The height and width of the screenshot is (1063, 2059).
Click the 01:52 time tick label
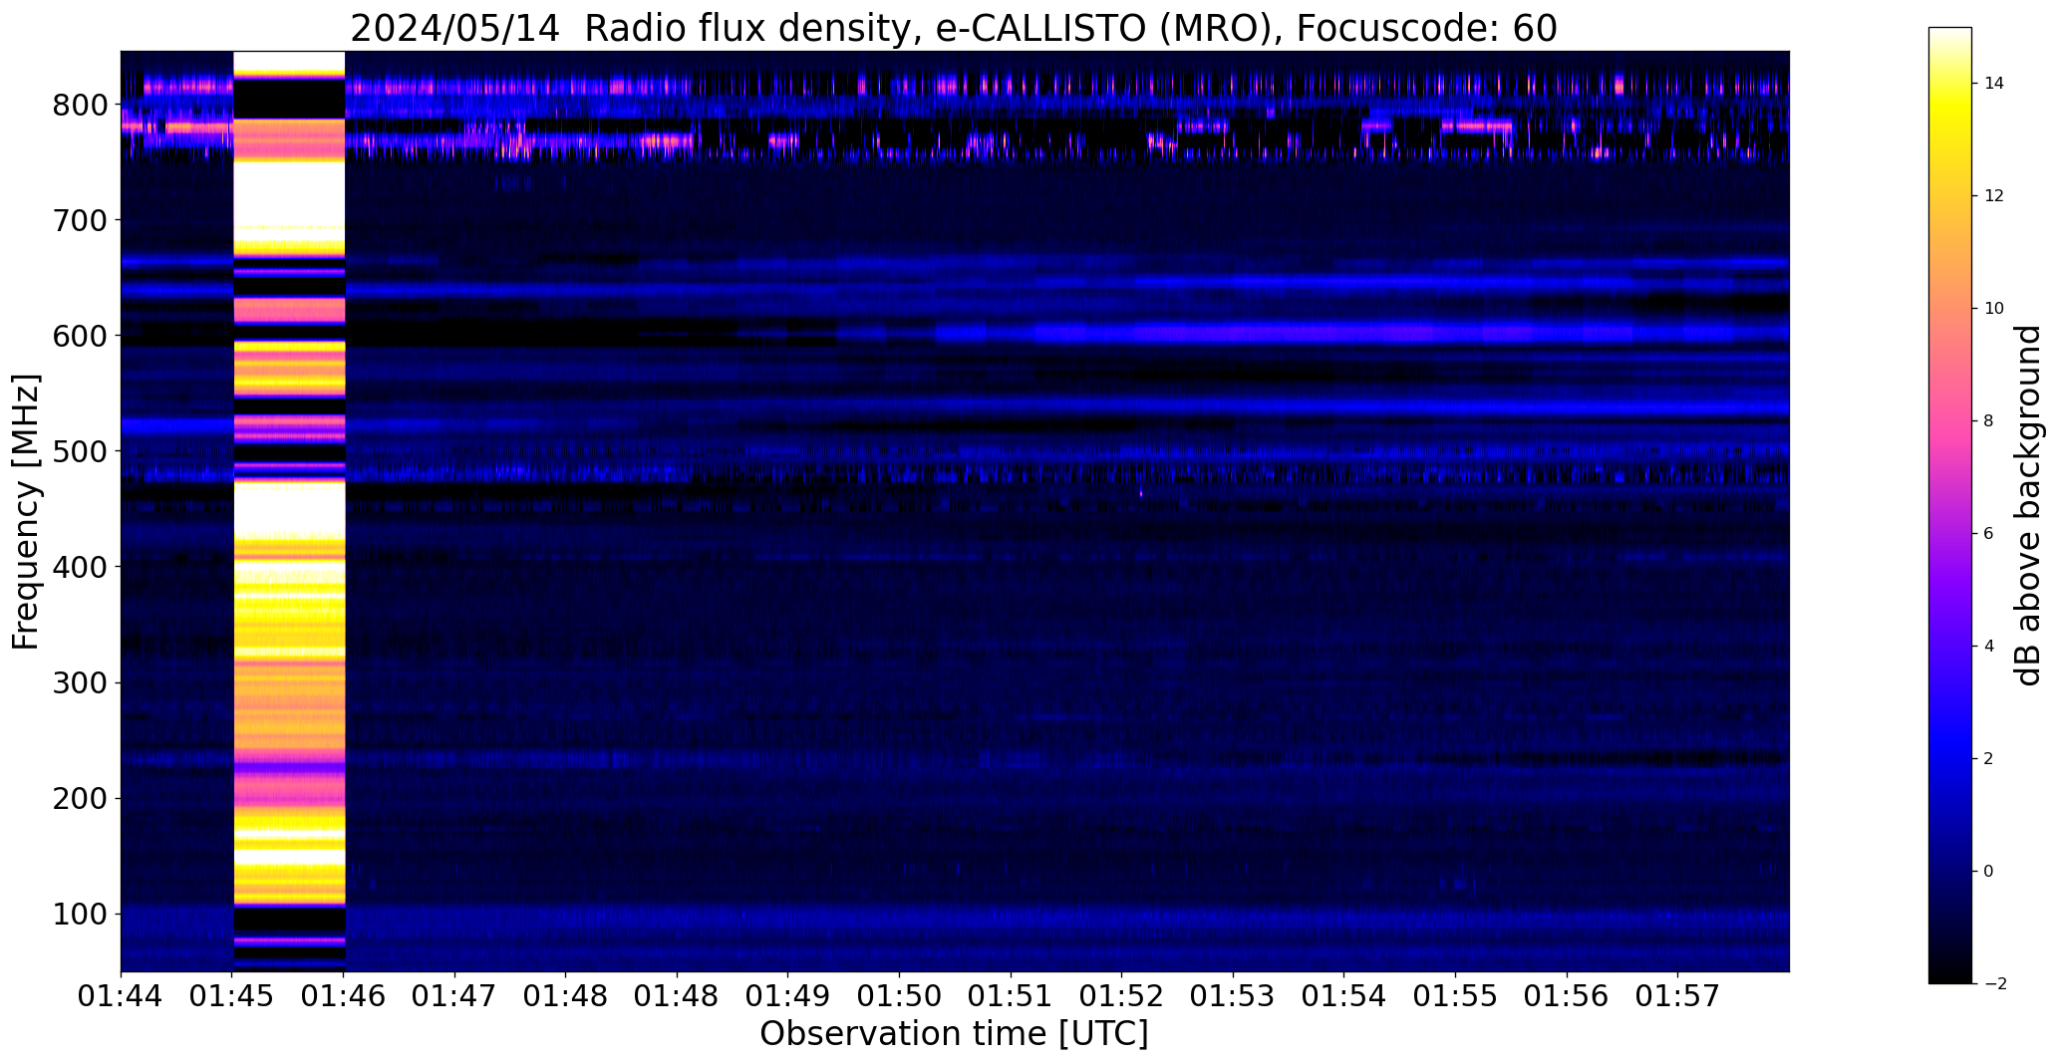click(1122, 996)
